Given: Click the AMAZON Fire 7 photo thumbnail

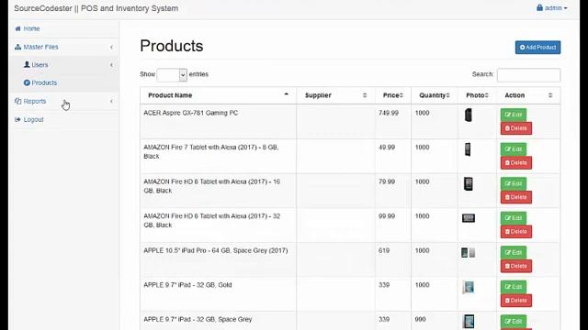Looking at the screenshot, I should pos(468,149).
